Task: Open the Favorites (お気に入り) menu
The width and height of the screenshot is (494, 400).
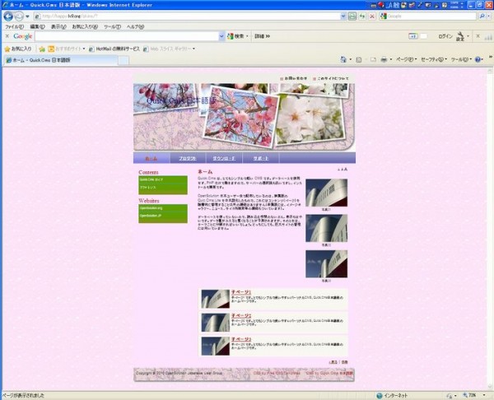Action: coord(83,26)
